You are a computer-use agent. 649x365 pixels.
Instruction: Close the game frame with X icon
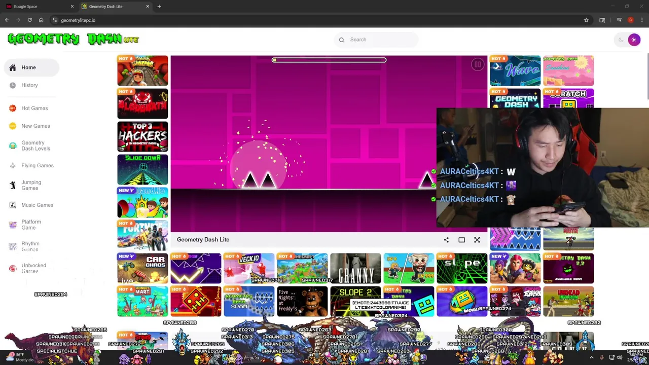point(477,240)
